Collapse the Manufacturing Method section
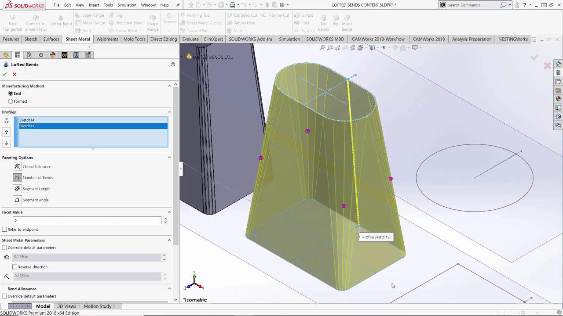563x316 pixels. [x=169, y=86]
